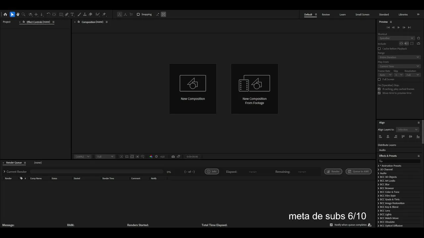This screenshot has height=238, width=424.
Task: Step to next frame in Preview panel
Action: point(404,27)
